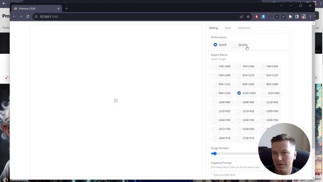Choose the 1536×640 aspect ratio

[246, 129]
